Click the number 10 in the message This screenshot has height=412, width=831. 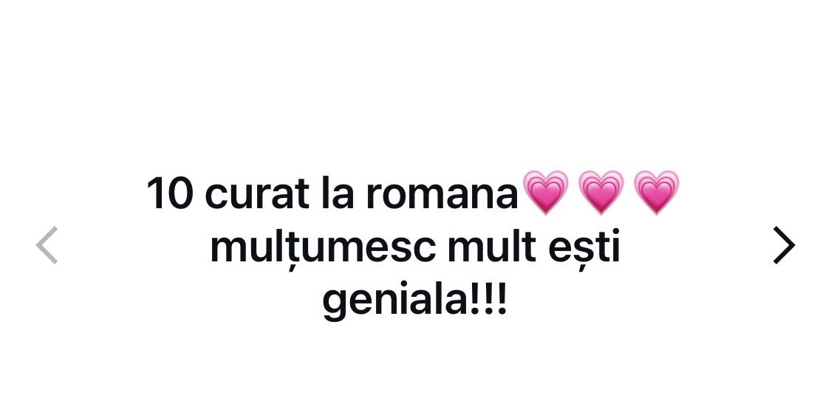click(169, 194)
